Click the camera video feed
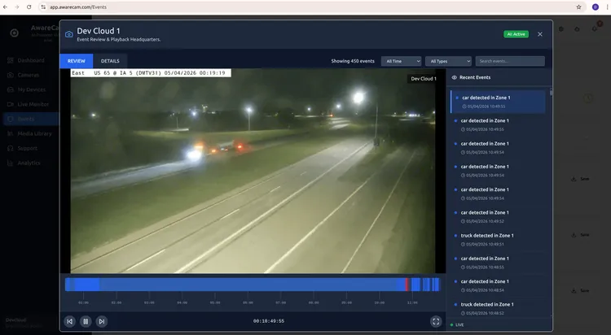The height and width of the screenshot is (335, 611). coord(253,172)
